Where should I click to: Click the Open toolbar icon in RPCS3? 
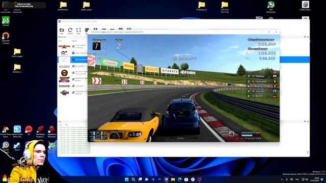[62, 31]
